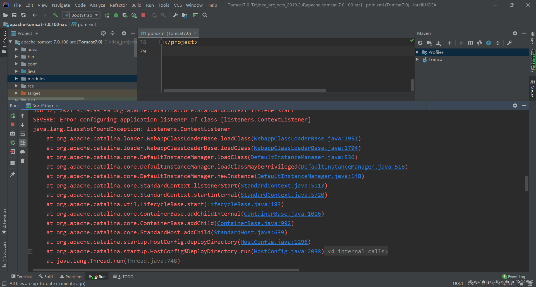Hide the Project tool window
This screenshot has width=536, height=287.
[x=133, y=33]
